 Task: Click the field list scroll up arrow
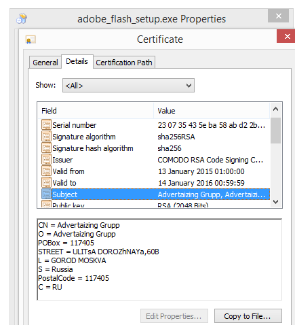pos(275,109)
